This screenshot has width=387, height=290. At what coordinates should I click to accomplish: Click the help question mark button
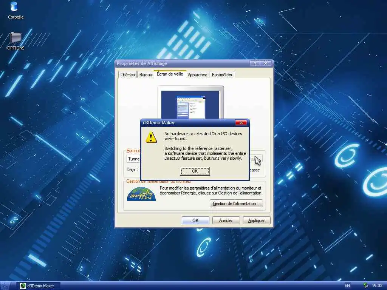(x=255, y=63)
